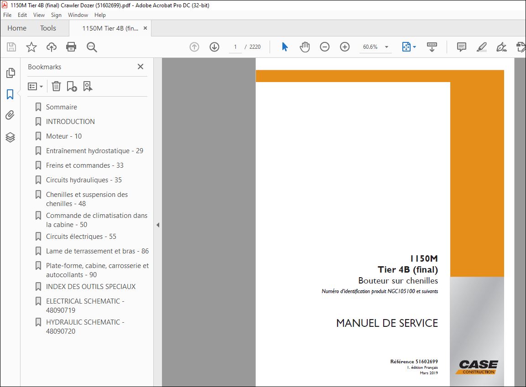Add new bookmark icon
The width and height of the screenshot is (526, 387).
(x=72, y=87)
